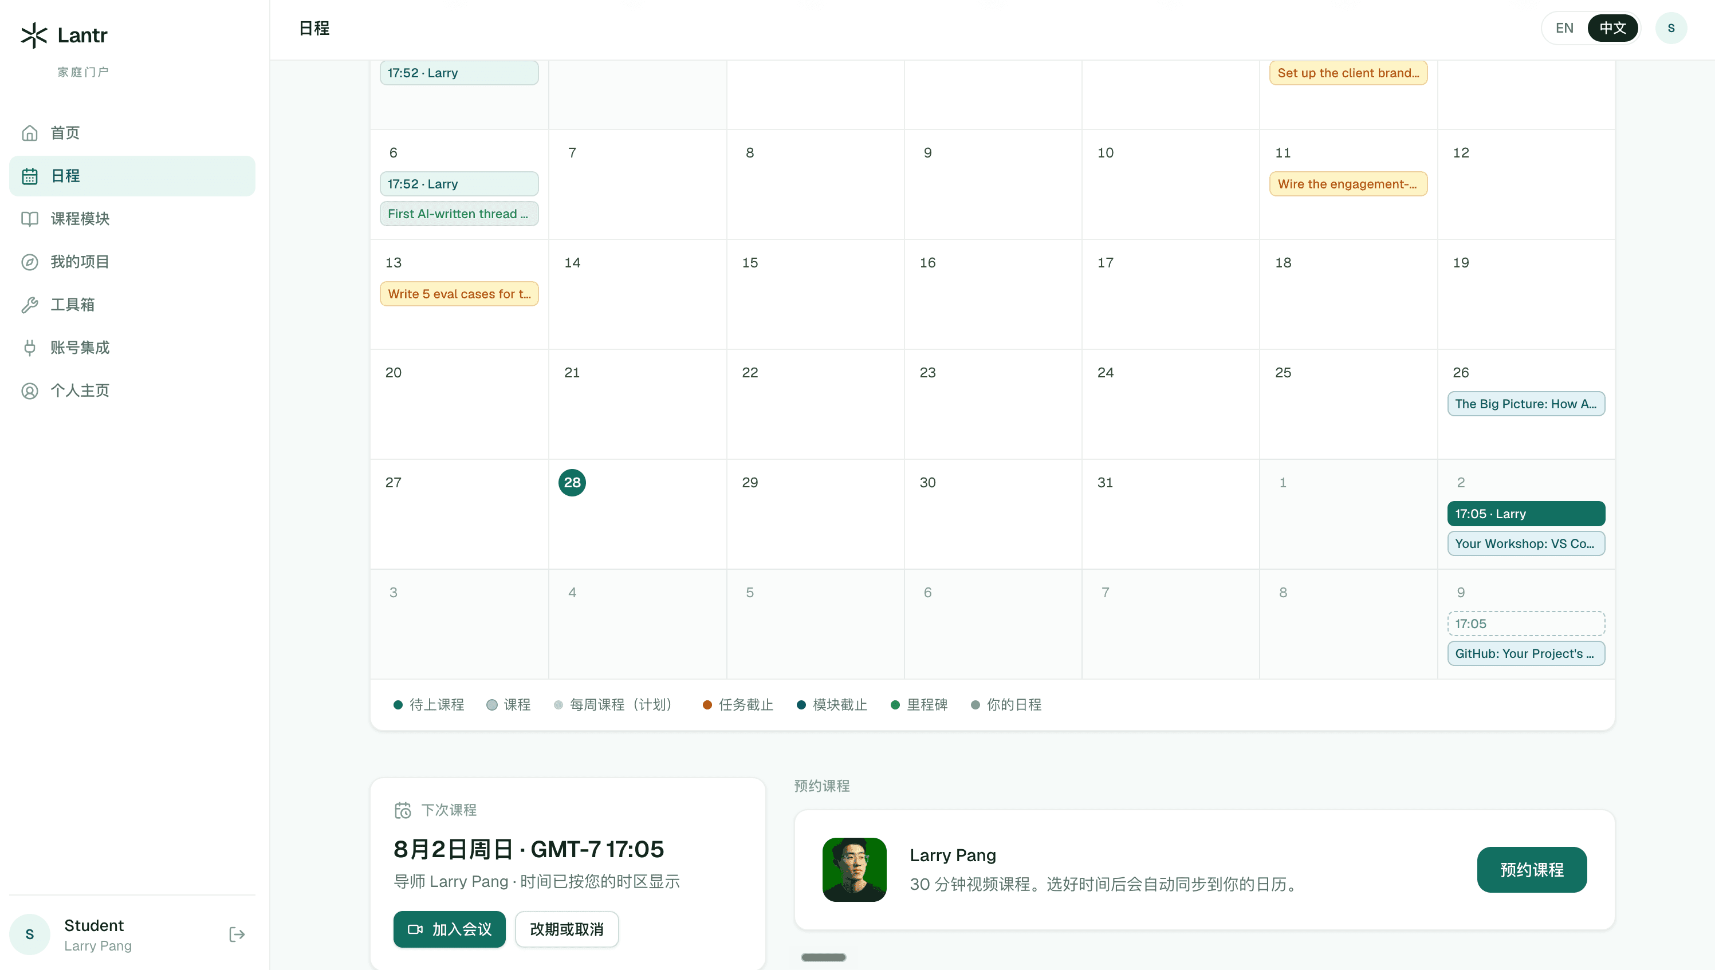Click the Student S avatar in sidebar footer
The width and height of the screenshot is (1715, 970).
29,934
